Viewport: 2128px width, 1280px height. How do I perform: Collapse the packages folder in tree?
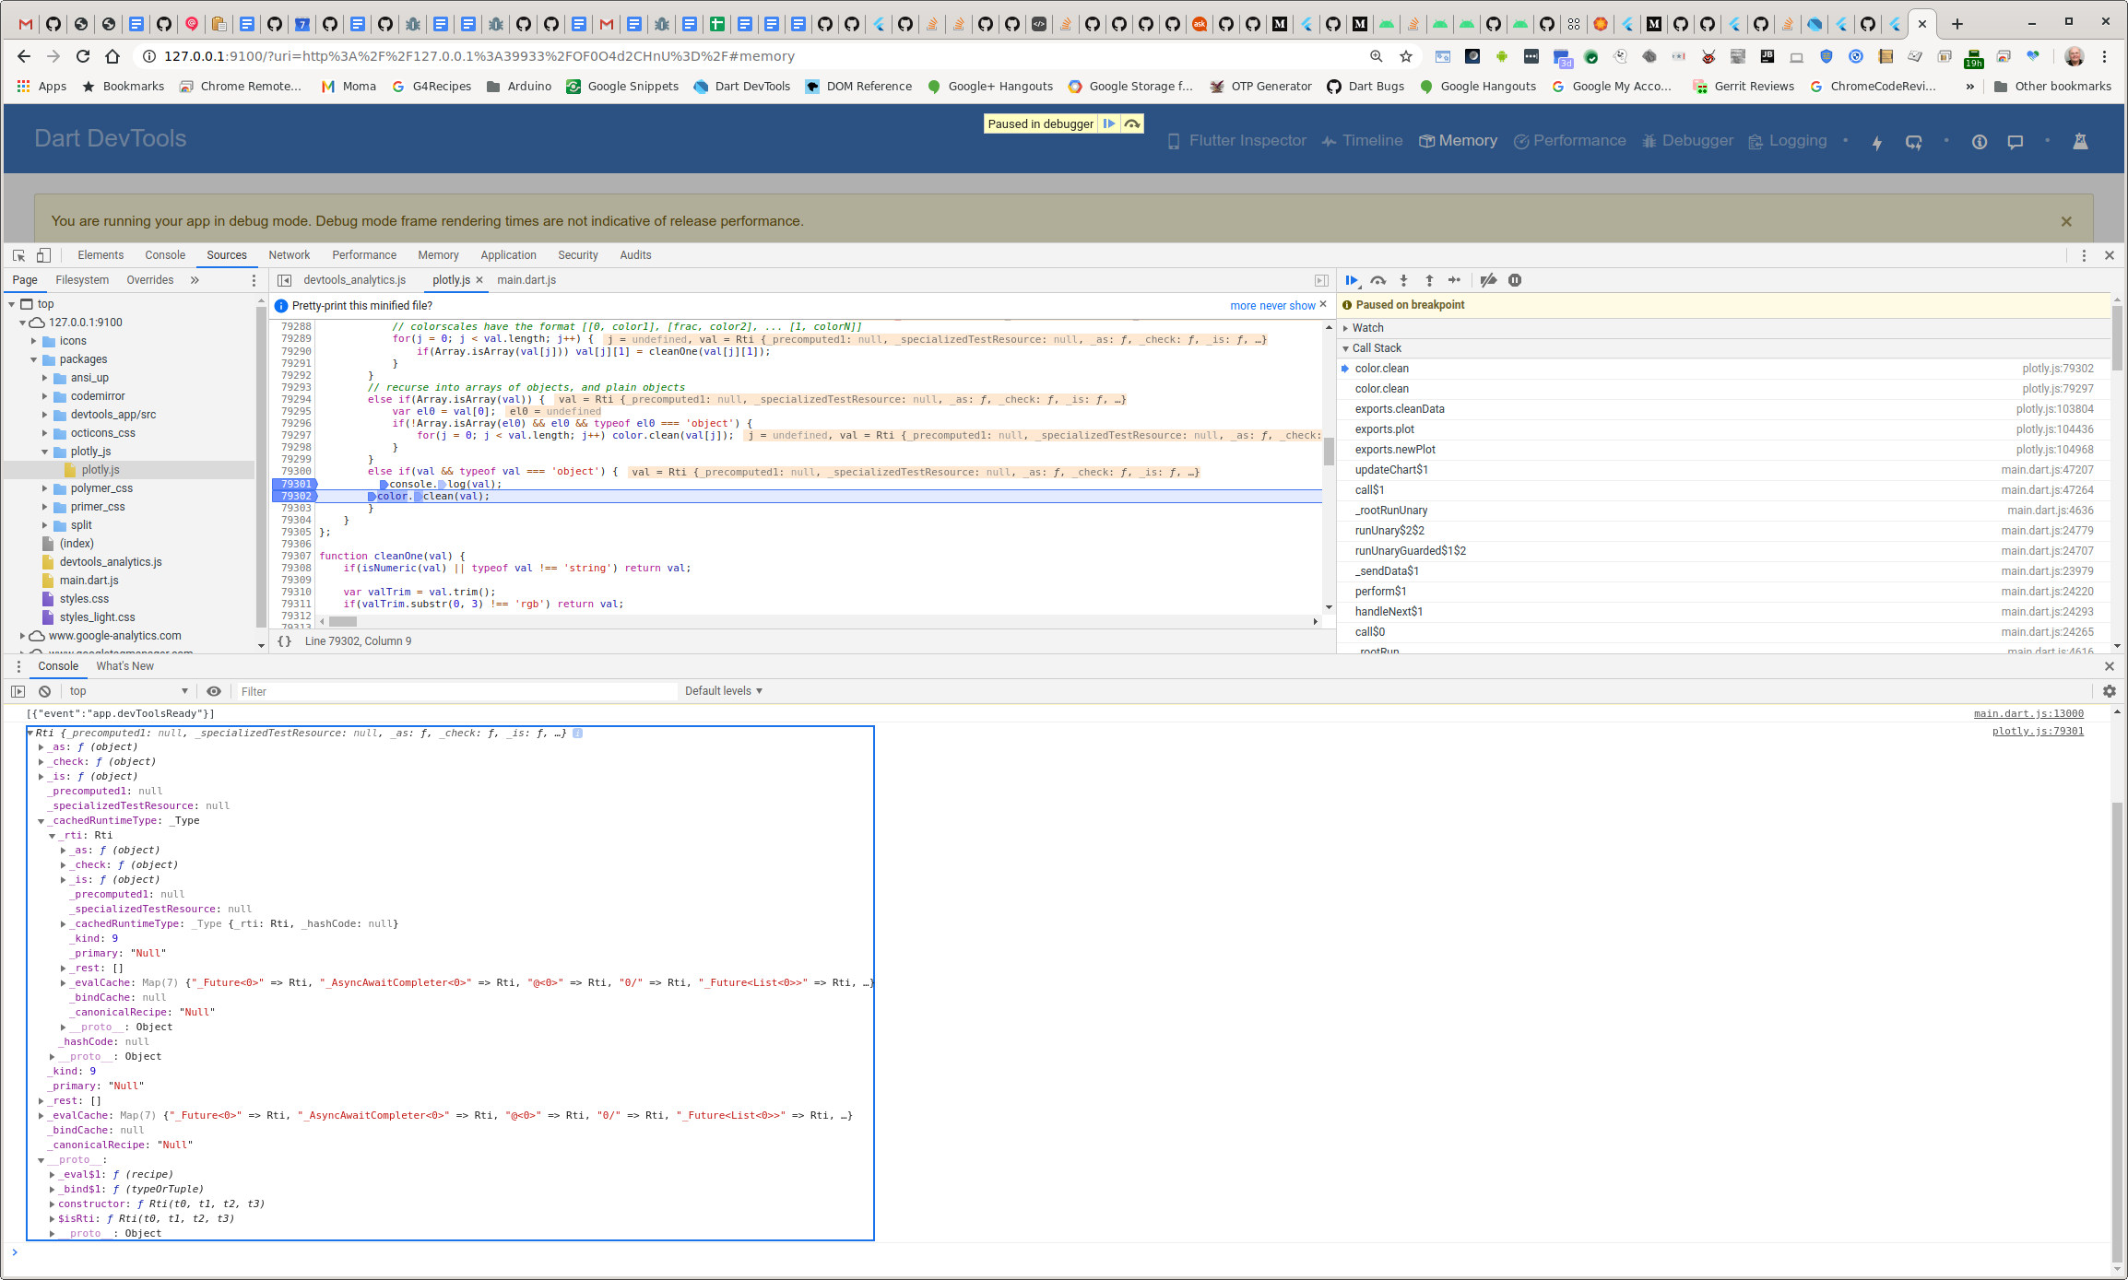tap(34, 359)
